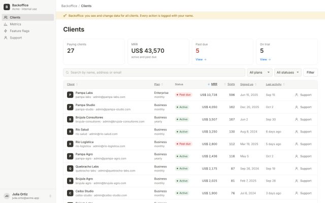Click the Río Logística avatar icon
Screen dimensions: 325x203
click(70, 144)
